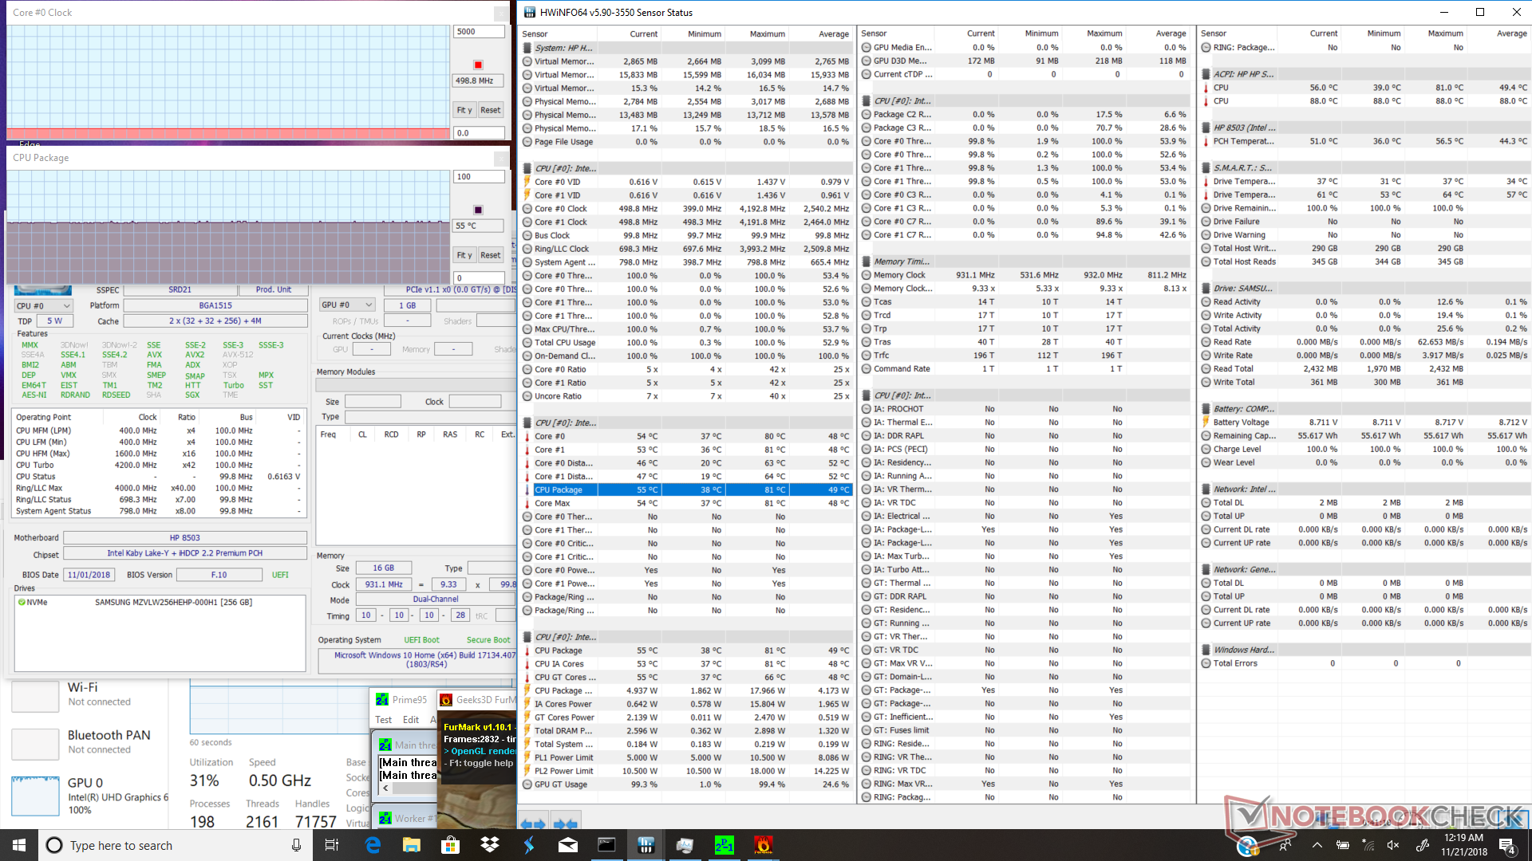Click the Maximum column header in the first pane
This screenshot has height=861, width=1532.
pyautogui.click(x=767, y=33)
